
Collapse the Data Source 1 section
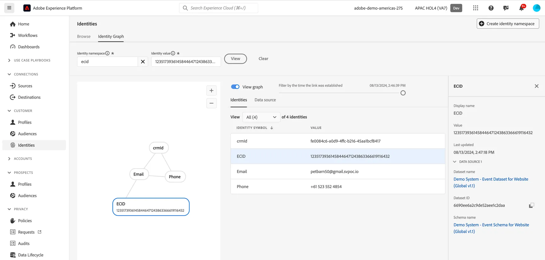[x=455, y=162]
